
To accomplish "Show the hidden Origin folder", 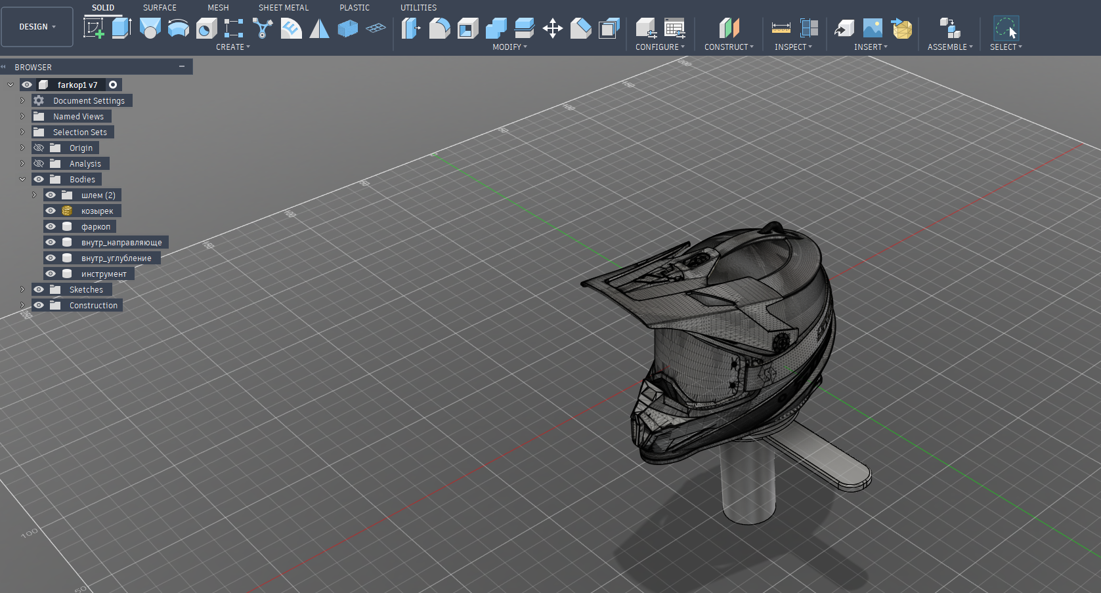I will pos(39,148).
